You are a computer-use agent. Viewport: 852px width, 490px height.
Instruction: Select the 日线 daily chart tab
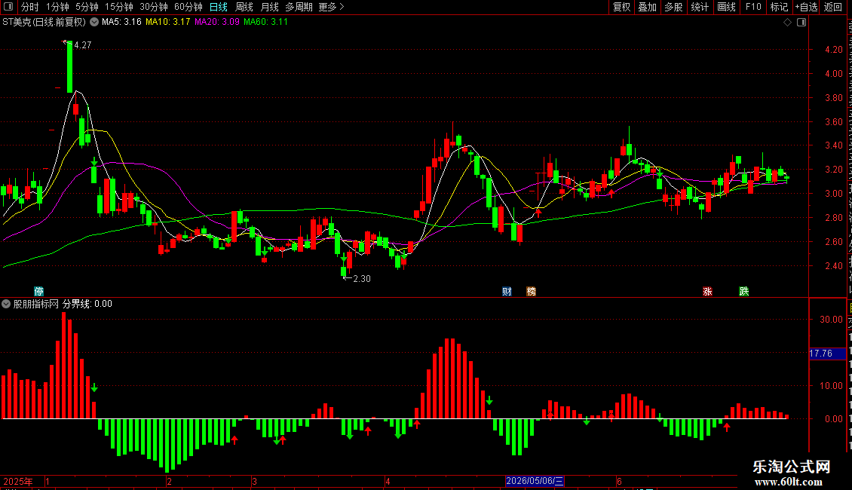click(x=219, y=7)
